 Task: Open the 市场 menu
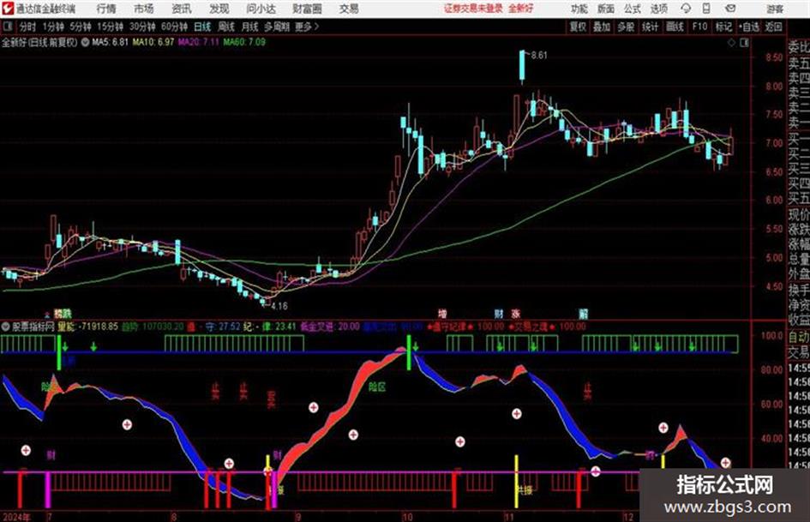[x=144, y=9]
